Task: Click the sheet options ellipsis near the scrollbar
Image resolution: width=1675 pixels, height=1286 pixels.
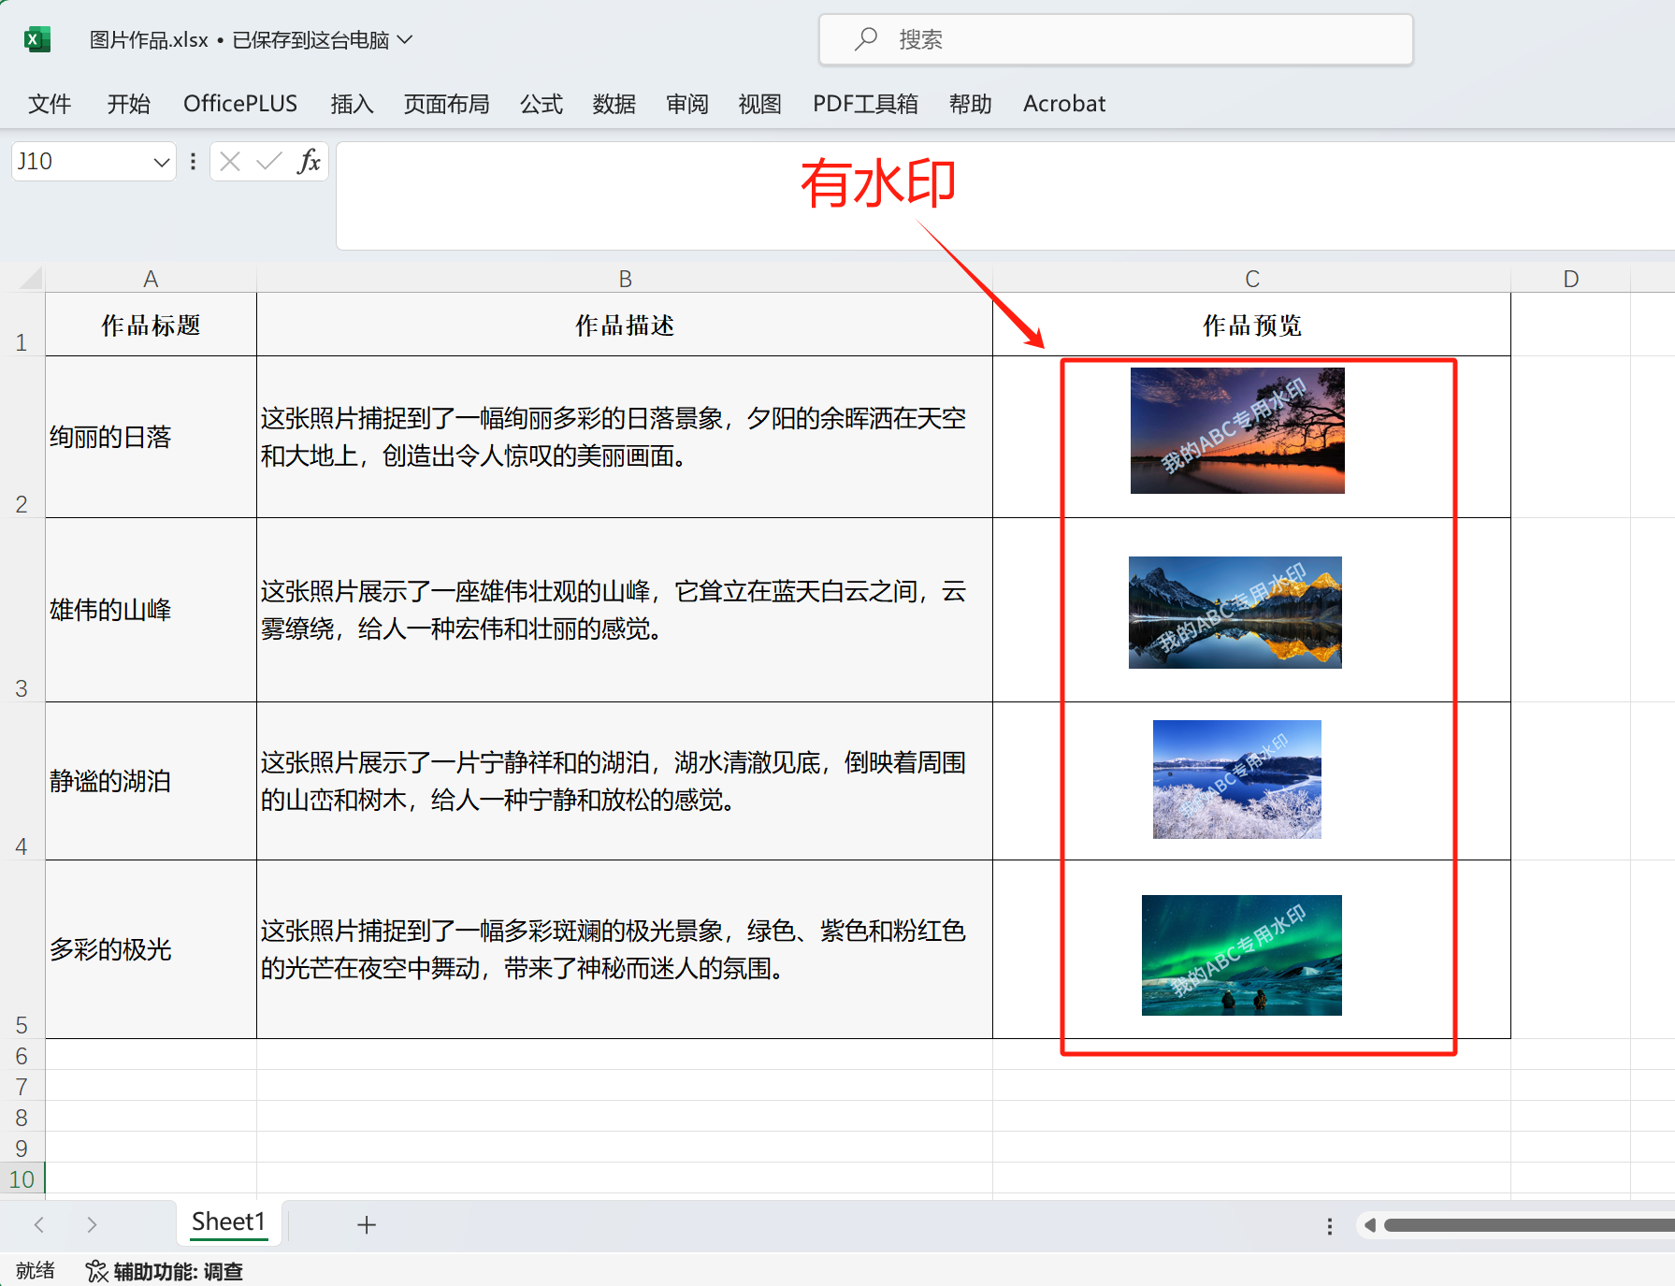Action: [1329, 1224]
